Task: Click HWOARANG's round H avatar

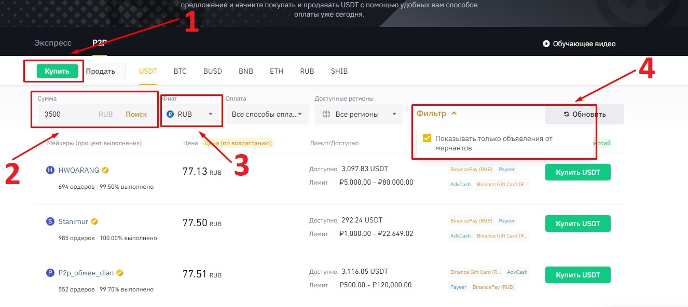Action: [50, 170]
